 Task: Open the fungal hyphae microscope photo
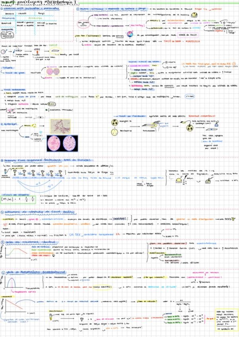(x=60, y=126)
